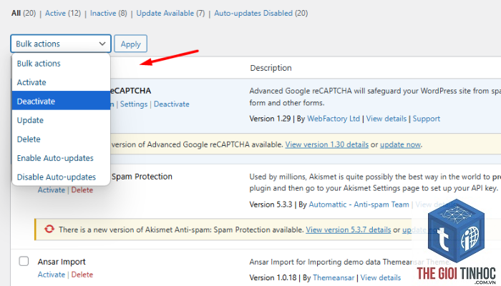Open View version 5.3.7 details link
This screenshot has width=501, height=286.
349,230
